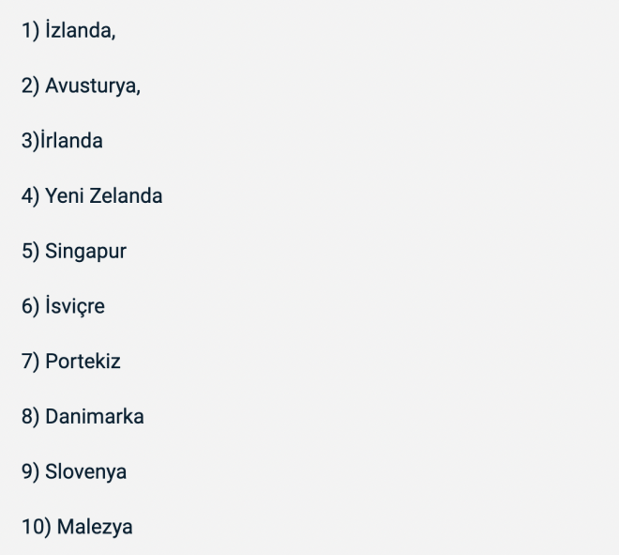The image size is (619, 555).
Task: Click the word Slovenya
Action: pyautogui.click(x=86, y=471)
